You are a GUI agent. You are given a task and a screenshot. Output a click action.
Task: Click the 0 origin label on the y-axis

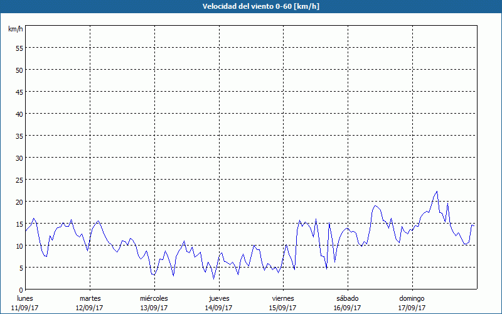click(x=21, y=290)
